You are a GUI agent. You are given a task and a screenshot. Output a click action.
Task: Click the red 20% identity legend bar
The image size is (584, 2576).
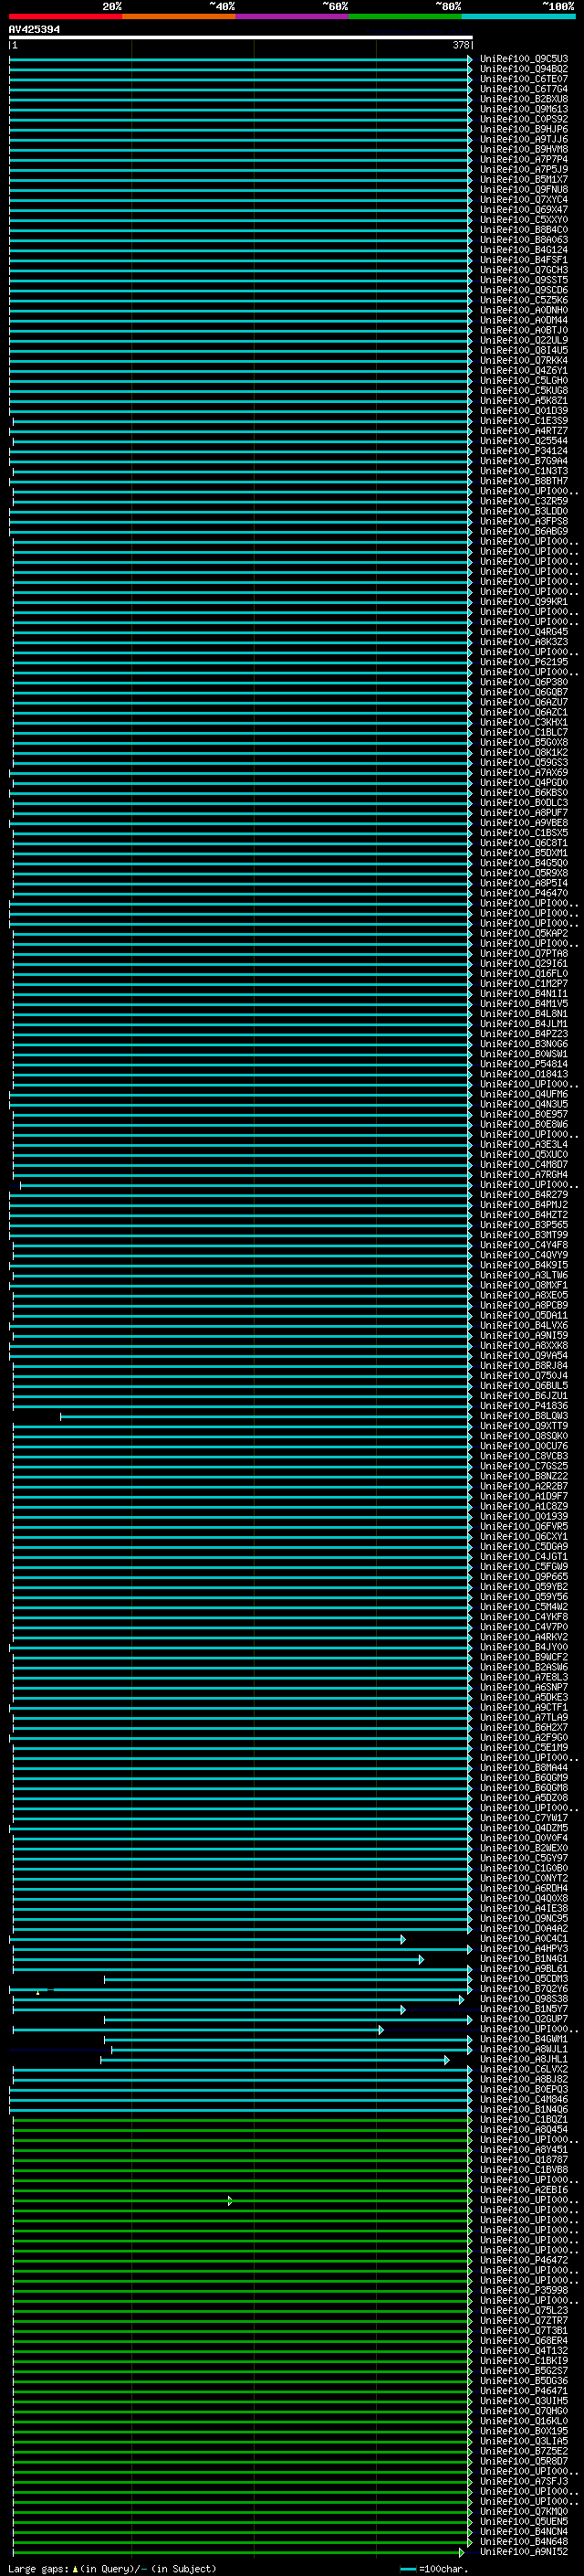(x=65, y=16)
